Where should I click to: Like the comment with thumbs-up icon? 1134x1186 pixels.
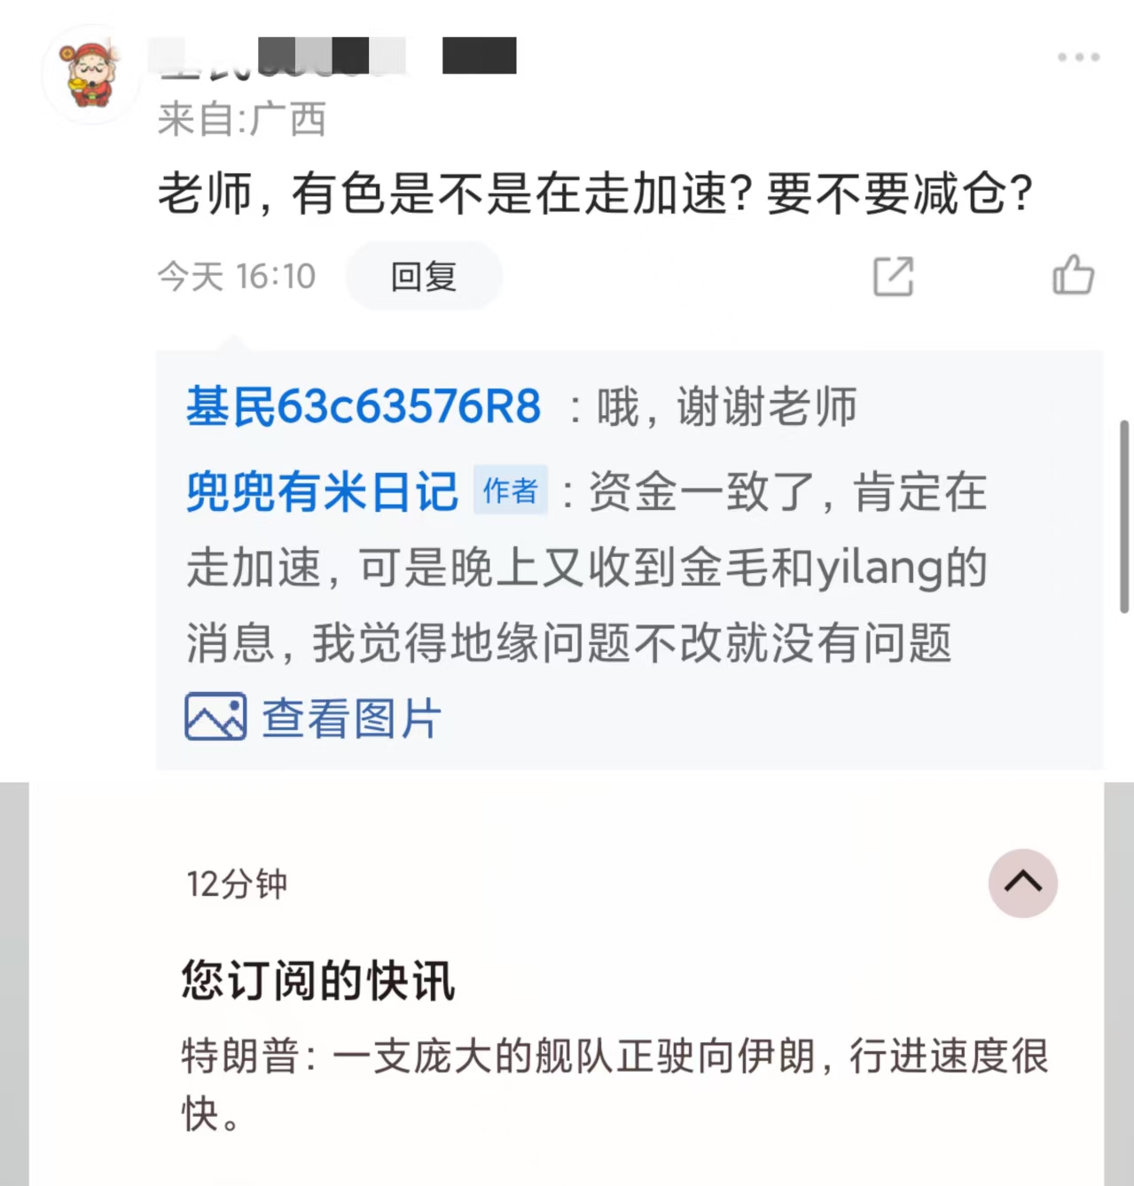coord(1073,274)
